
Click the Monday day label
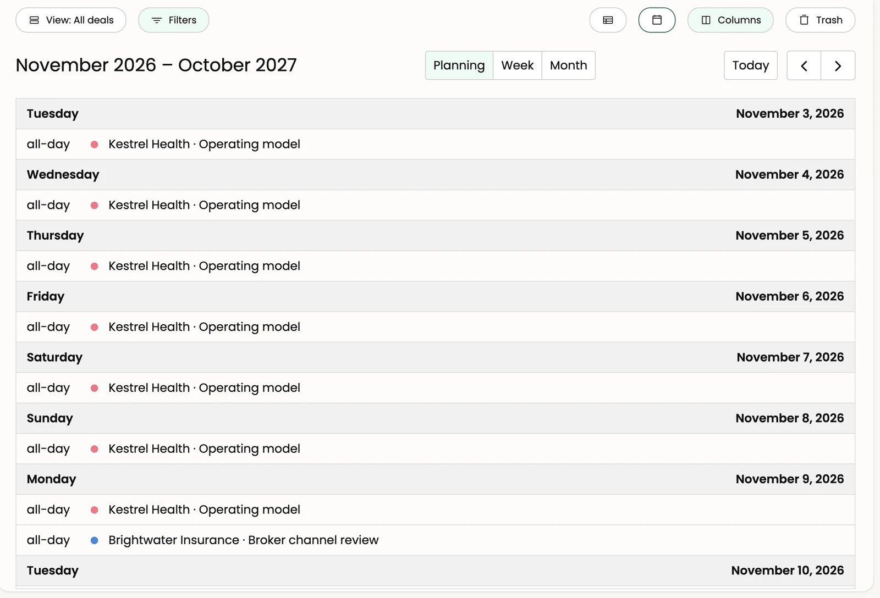pyautogui.click(x=52, y=479)
